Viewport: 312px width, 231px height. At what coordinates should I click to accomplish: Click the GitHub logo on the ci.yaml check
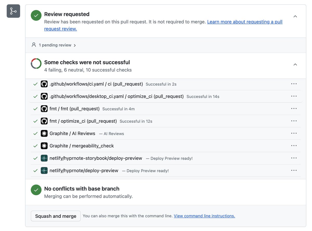[x=44, y=84]
